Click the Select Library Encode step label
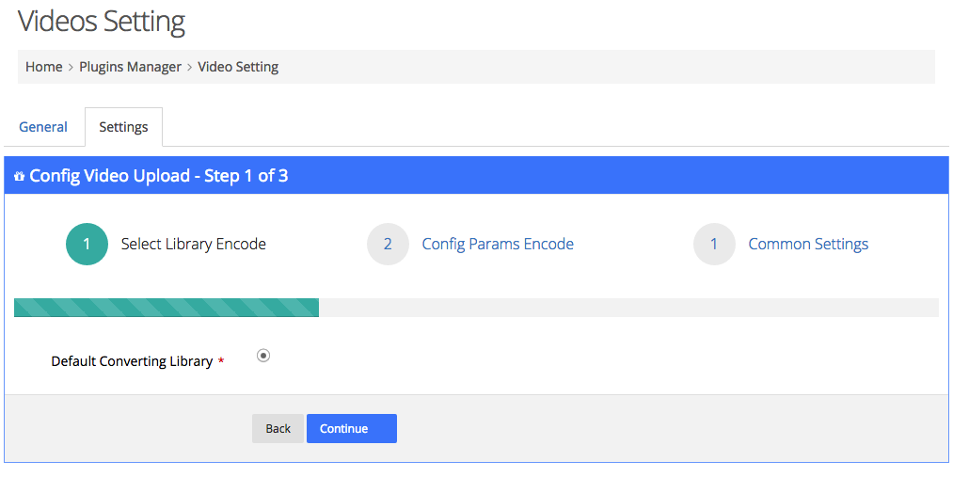 (x=193, y=245)
